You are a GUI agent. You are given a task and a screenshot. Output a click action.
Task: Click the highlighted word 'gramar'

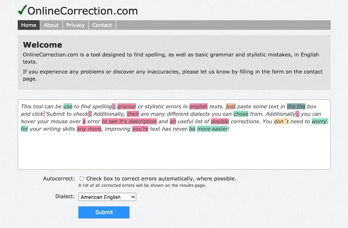pyautogui.click(x=126, y=106)
